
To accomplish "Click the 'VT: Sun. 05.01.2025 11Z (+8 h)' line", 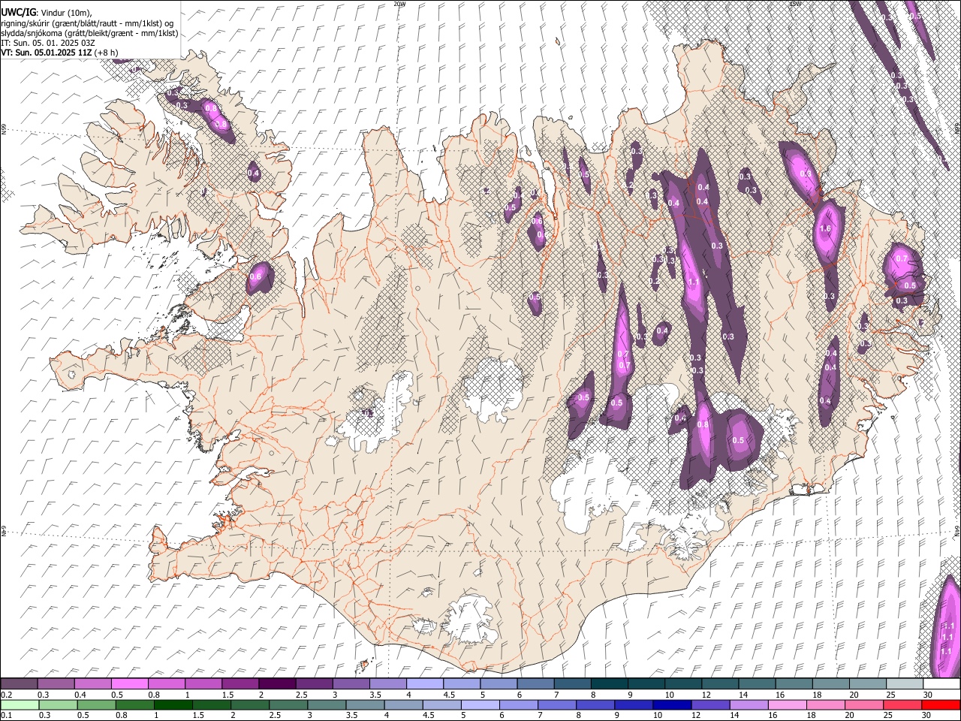I will tap(60, 53).
